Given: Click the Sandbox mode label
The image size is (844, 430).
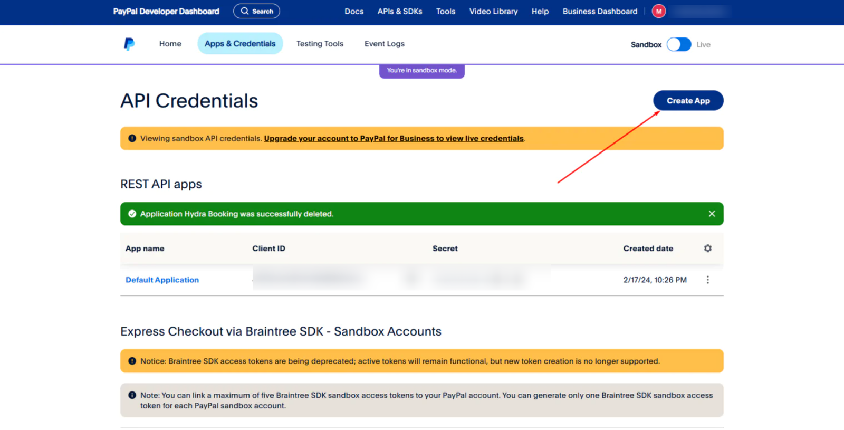Looking at the screenshot, I should point(646,44).
